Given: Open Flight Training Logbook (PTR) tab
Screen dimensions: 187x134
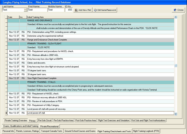Looking at the screenshot, I should [x=146, y=131].
